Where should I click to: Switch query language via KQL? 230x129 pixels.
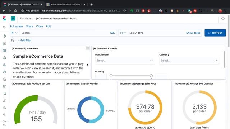click(x=112, y=33)
